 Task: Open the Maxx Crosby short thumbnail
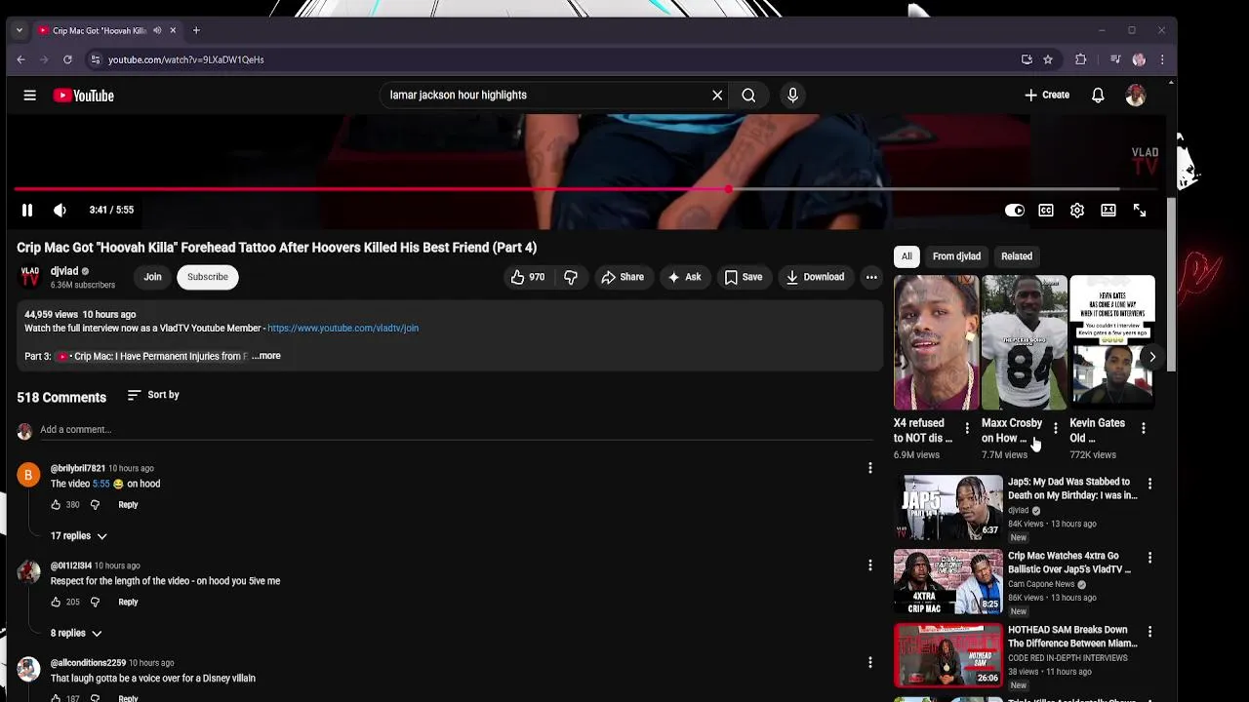[x=1025, y=343]
